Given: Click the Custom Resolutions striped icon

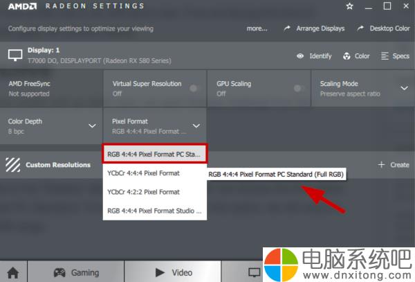Looking at the screenshot, I should click(12, 165).
